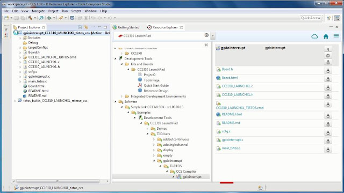Open the Debug dropdown arrow
Screen dimensions: 344x193
click(x=54, y=18)
